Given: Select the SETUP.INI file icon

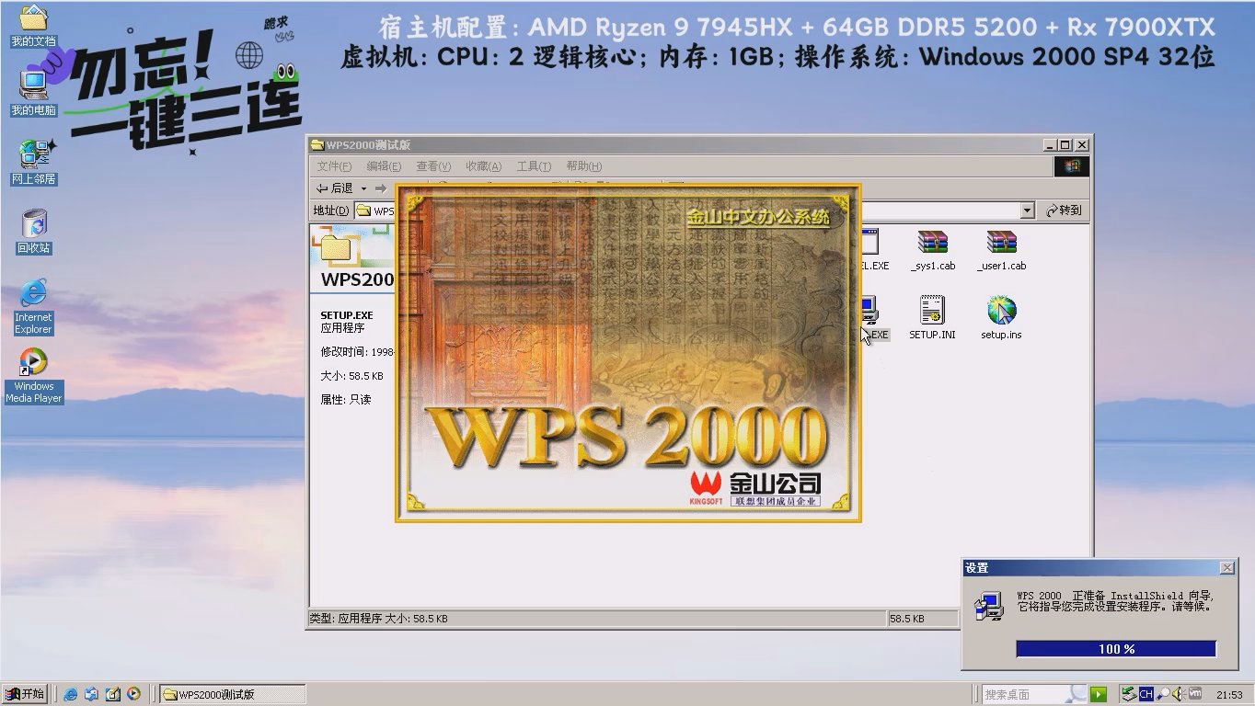Looking at the screenshot, I should point(932,318).
